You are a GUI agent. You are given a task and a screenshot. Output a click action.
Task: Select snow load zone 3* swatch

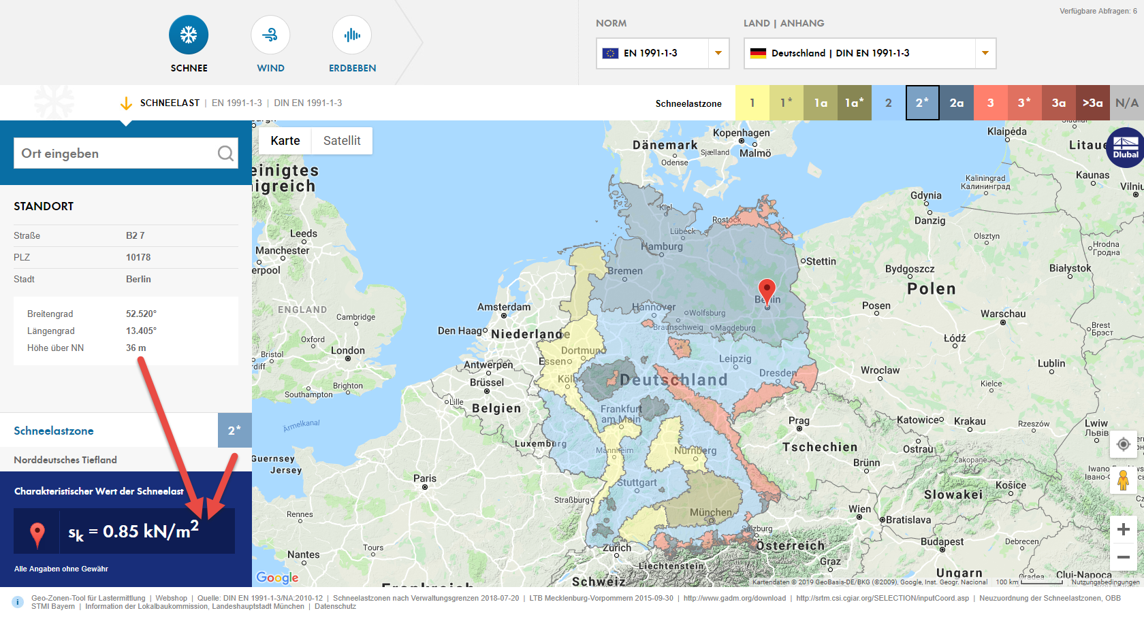tap(1025, 103)
